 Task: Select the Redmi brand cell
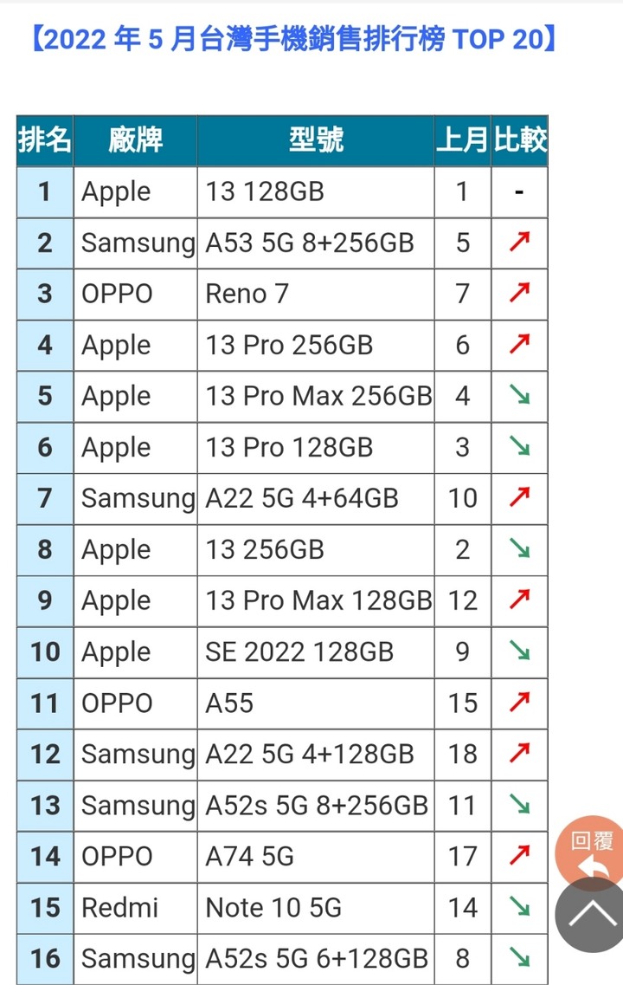[136, 908]
